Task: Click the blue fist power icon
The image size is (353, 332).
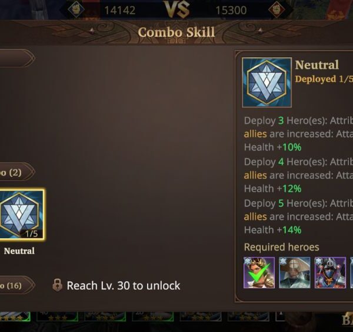Action: pyautogui.click(x=76, y=9)
